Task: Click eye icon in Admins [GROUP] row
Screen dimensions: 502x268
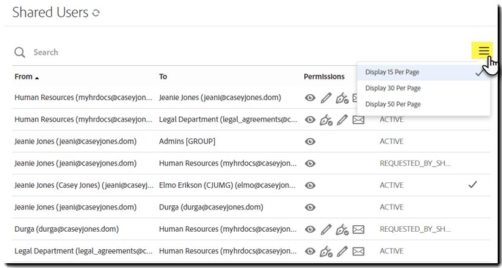Action: click(310, 141)
